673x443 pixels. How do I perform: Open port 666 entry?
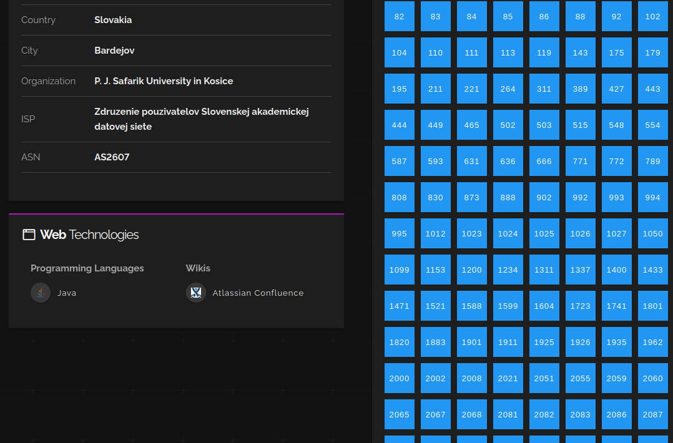click(x=544, y=161)
